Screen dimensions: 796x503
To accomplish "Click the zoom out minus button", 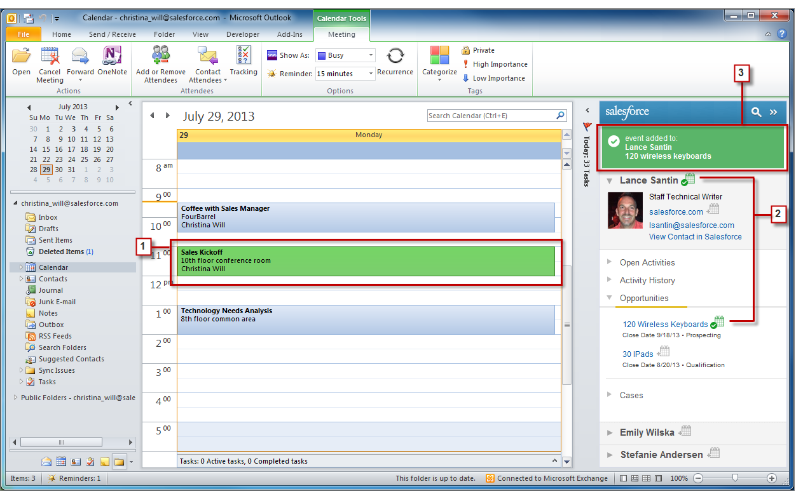I will [x=697, y=478].
